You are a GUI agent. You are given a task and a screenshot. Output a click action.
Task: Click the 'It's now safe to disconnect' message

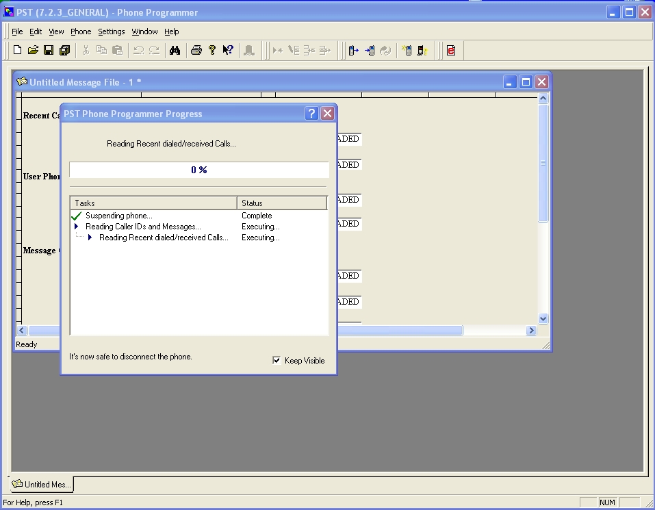pos(130,357)
